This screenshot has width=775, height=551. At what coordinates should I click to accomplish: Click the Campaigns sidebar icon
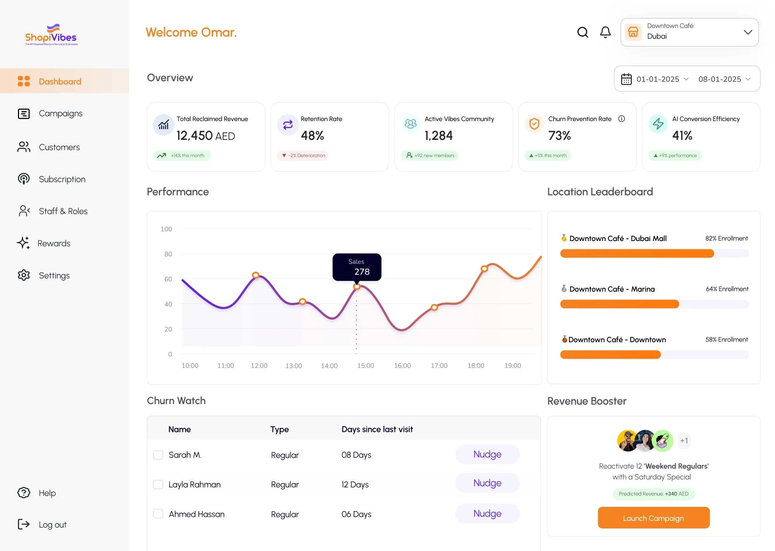click(x=24, y=113)
